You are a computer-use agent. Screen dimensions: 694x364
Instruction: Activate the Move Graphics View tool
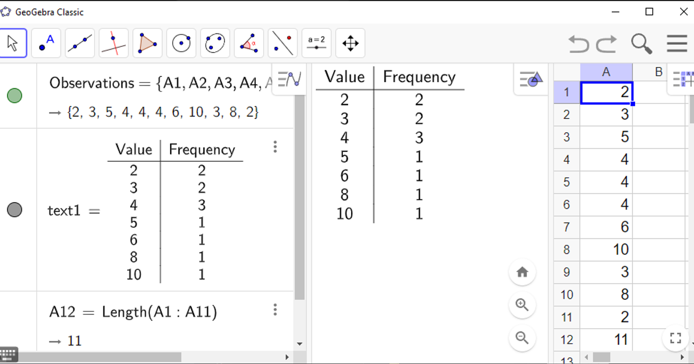[350, 43]
